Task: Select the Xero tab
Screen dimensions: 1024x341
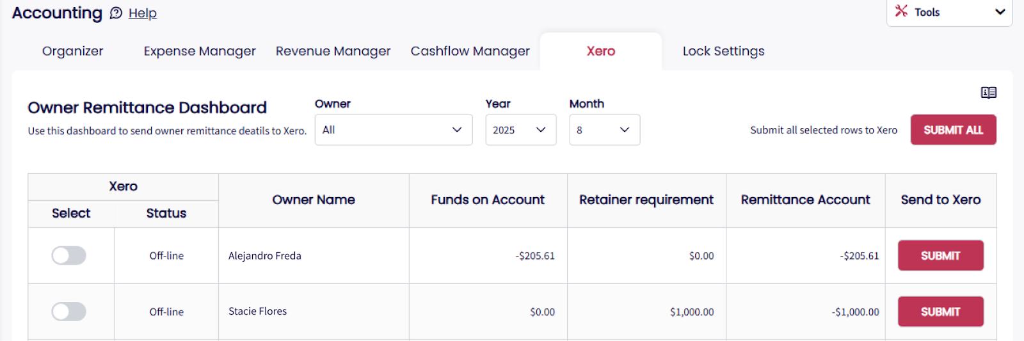Action: point(600,51)
